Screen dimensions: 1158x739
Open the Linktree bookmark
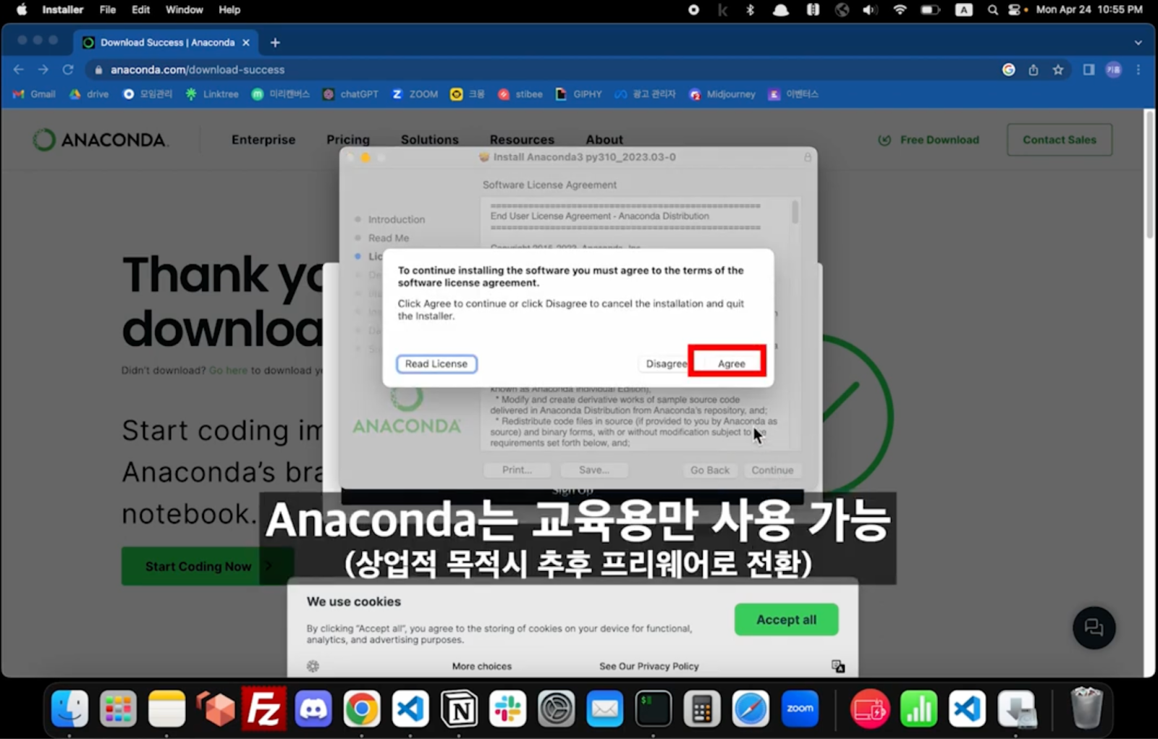click(x=212, y=94)
